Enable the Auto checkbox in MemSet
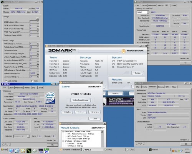192x154 pixels. coord(32,81)
